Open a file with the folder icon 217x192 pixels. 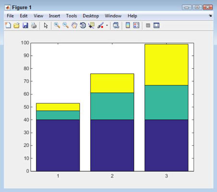pos(16,25)
